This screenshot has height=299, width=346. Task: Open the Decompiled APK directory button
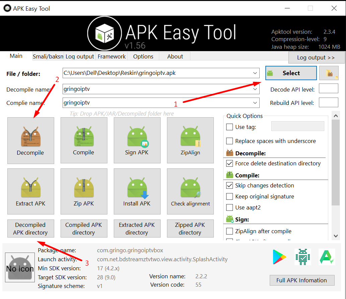(x=30, y=229)
